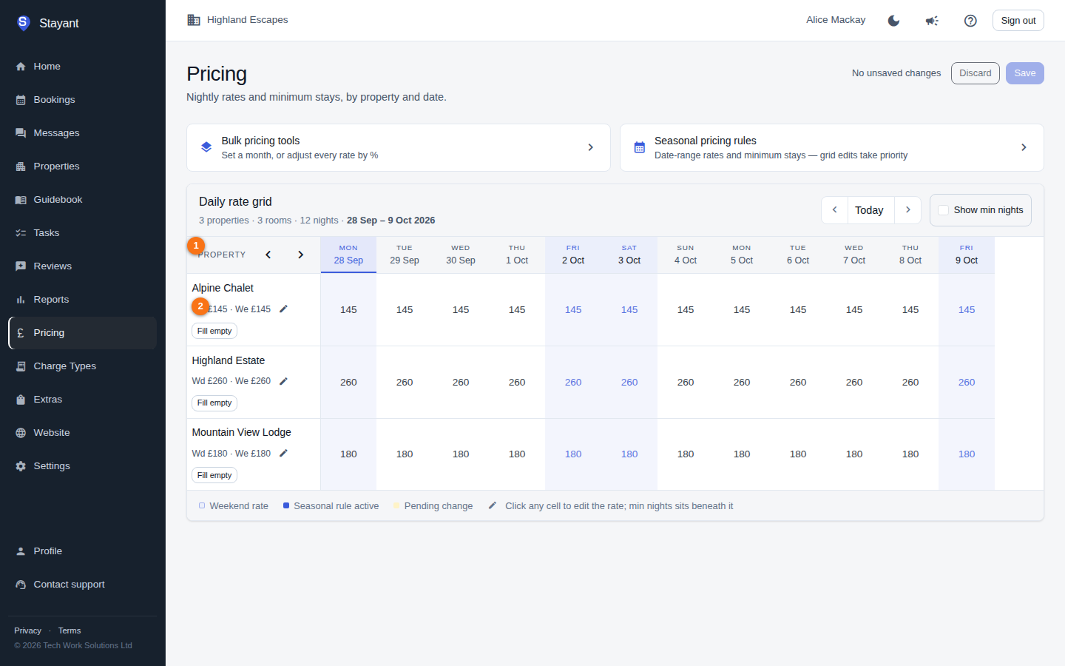Click the Bulk pricing tools layers icon
Viewport: 1065px width, 666px height.
coord(206,147)
